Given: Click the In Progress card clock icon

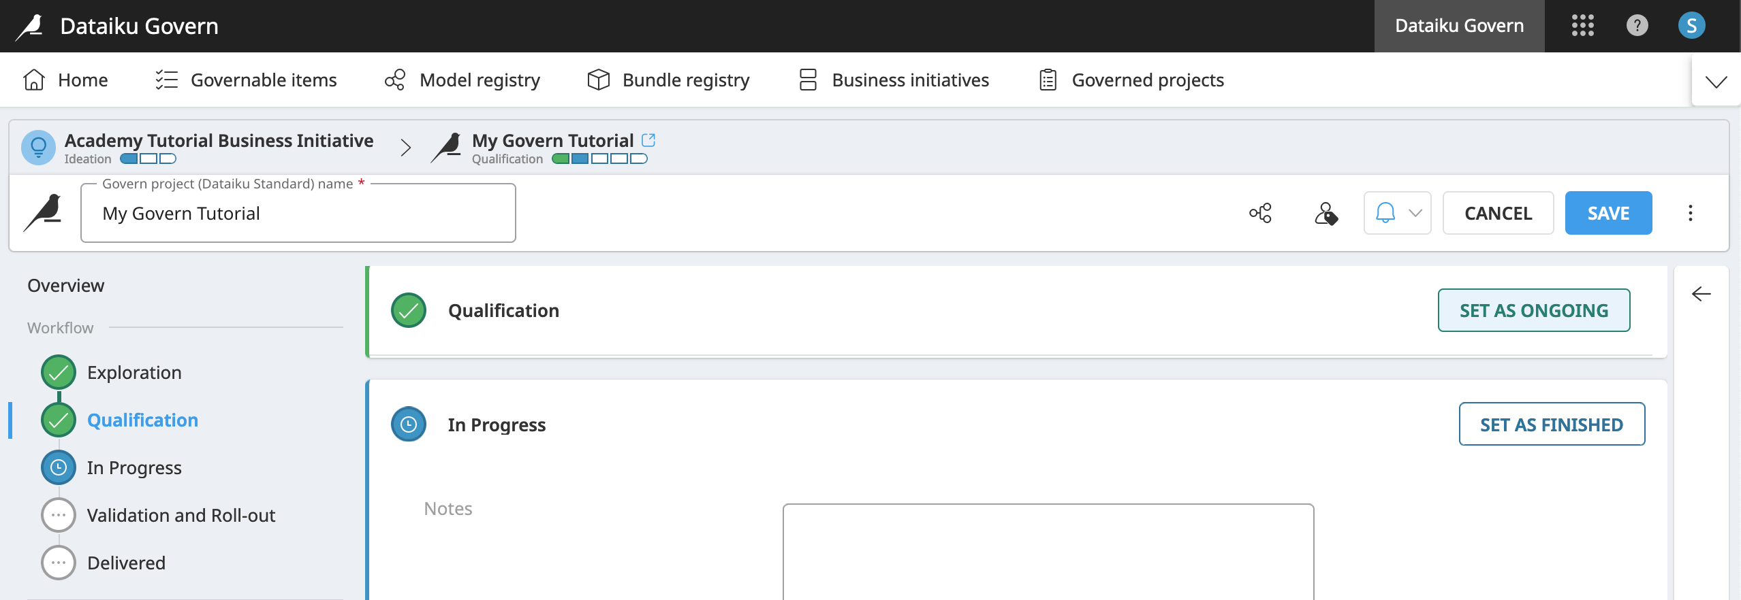Looking at the screenshot, I should 409,424.
